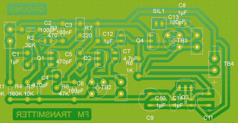
Task: Select the mirrored GROUND label
Action: tap(27, 9)
